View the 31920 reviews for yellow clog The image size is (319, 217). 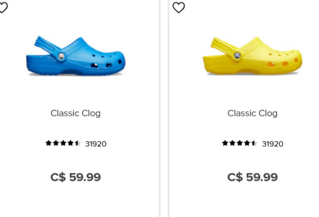(273, 144)
